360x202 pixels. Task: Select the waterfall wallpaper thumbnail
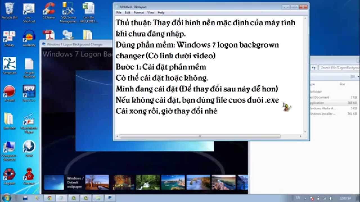click(148, 182)
